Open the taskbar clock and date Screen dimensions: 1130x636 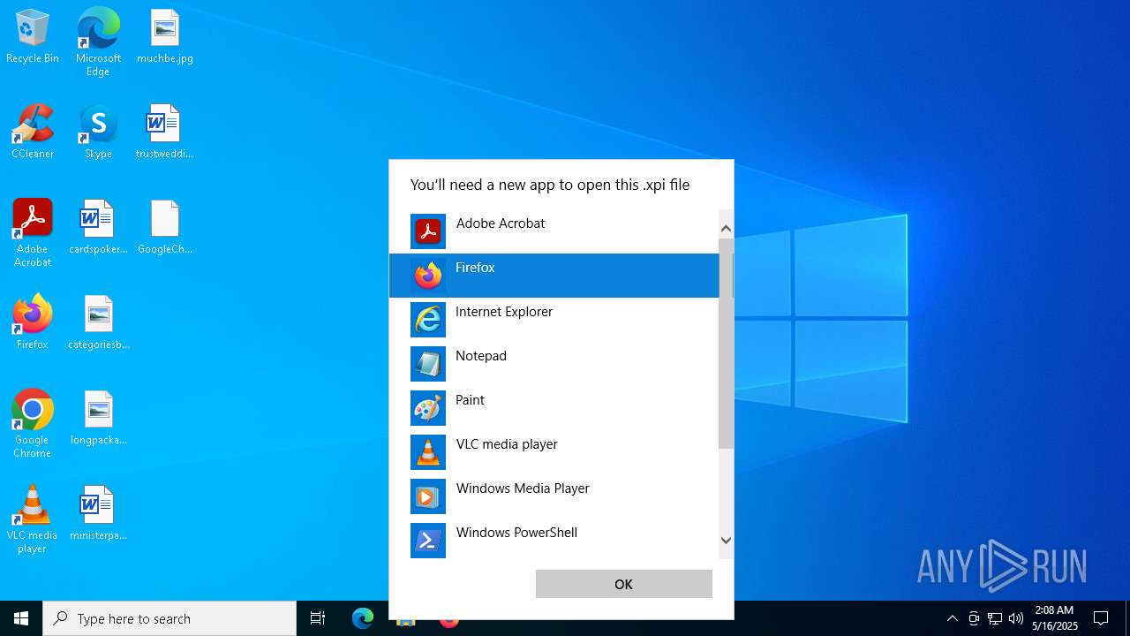click(x=1055, y=618)
